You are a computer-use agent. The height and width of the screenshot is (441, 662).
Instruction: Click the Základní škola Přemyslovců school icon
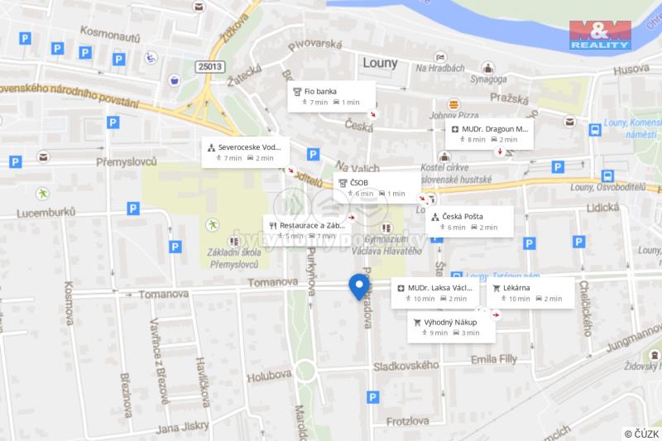(x=233, y=242)
